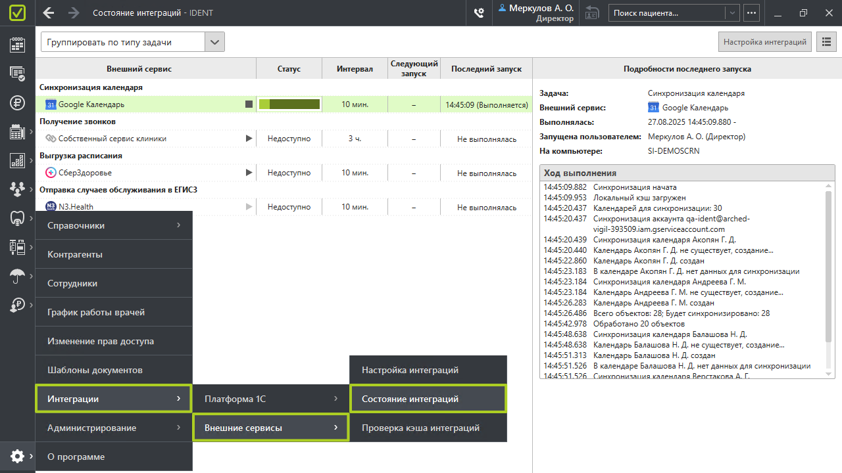The height and width of the screenshot is (473, 842).
Task: Open the Справочники submenu
Action: (114, 225)
